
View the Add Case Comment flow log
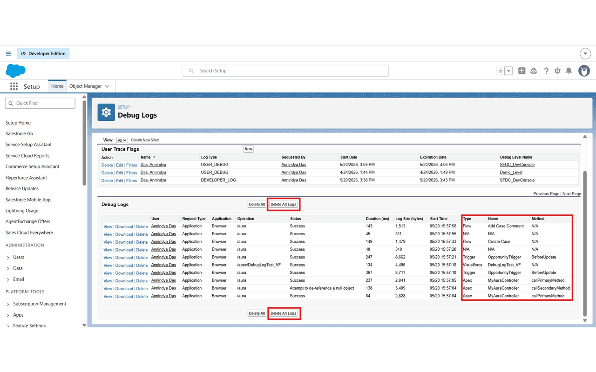[x=108, y=226]
